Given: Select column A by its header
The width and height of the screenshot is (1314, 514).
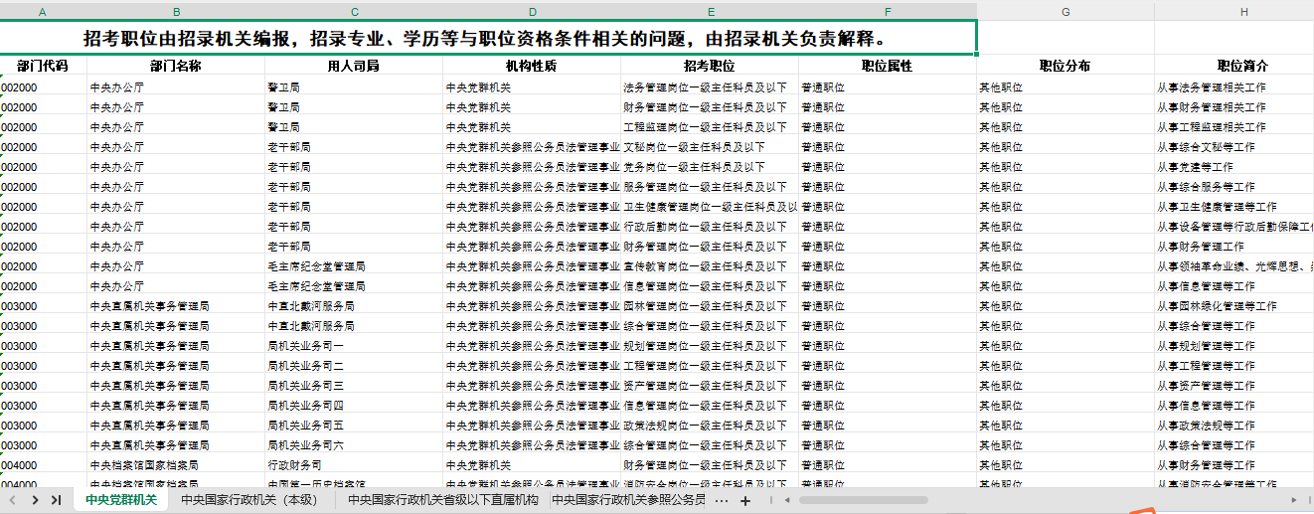Looking at the screenshot, I should tap(43, 12).
